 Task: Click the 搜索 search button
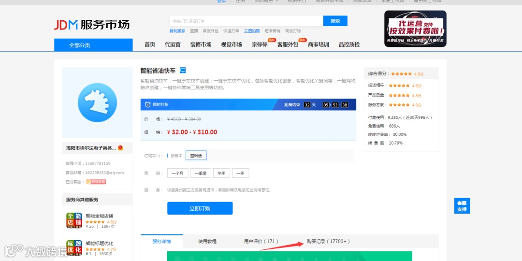[x=335, y=21]
